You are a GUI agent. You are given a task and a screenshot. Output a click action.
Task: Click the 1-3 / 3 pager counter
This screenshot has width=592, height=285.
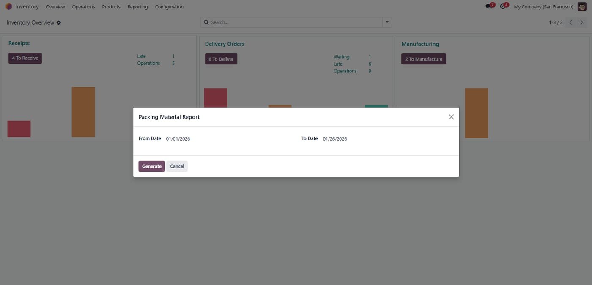pos(556,22)
